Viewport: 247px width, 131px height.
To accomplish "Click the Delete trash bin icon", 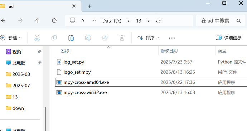I will 122,38.
